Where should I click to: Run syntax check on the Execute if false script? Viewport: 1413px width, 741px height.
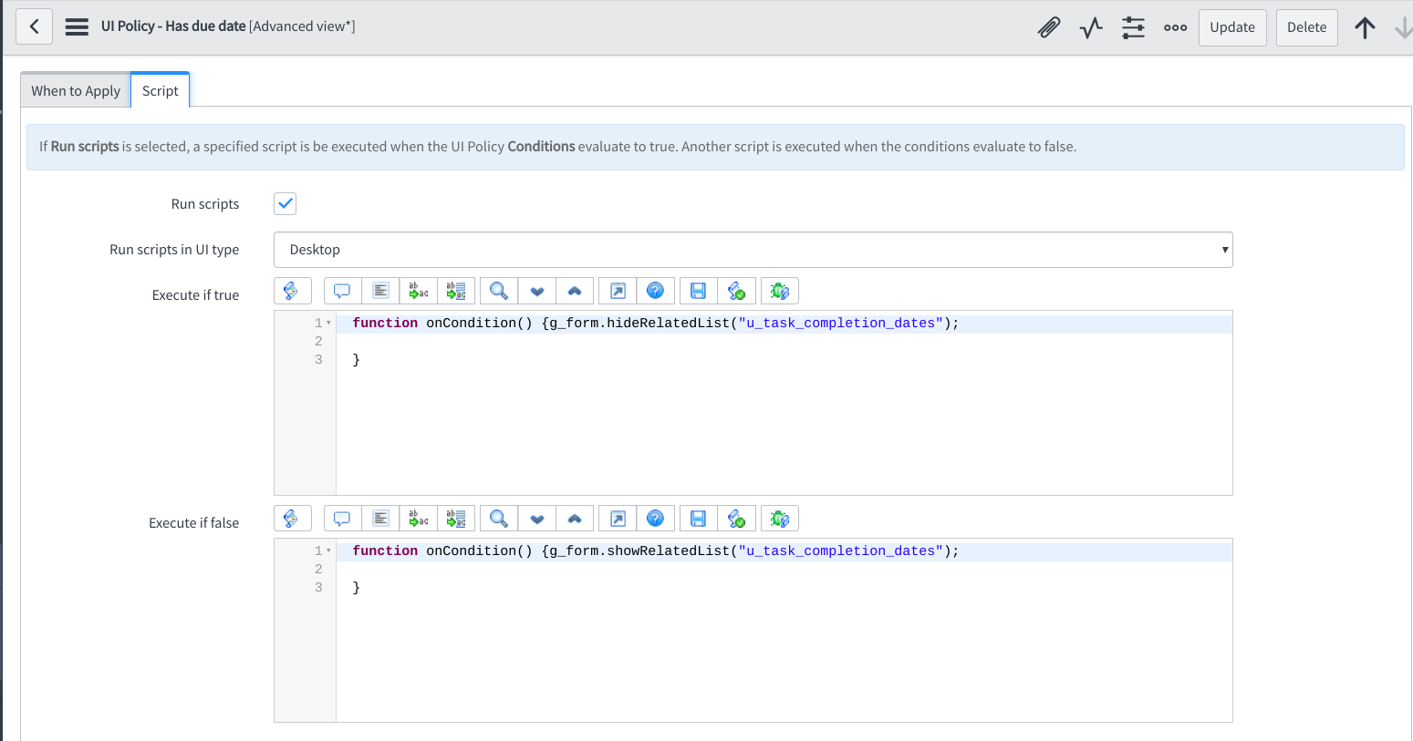pyautogui.click(x=736, y=518)
